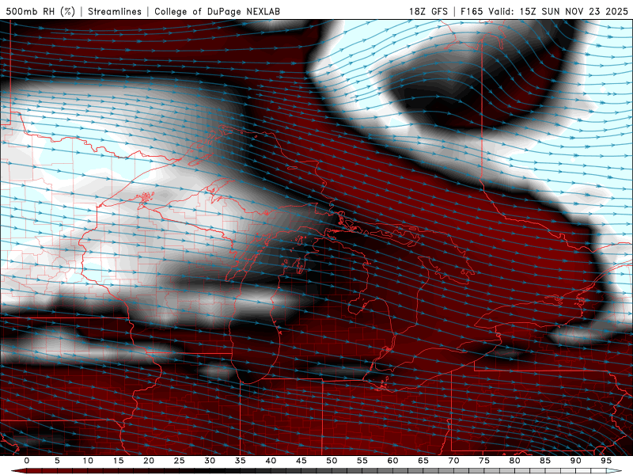Image resolution: width=633 pixels, height=475 pixels.
Task: Select the "35" value on the color scale
Action: [241, 461]
